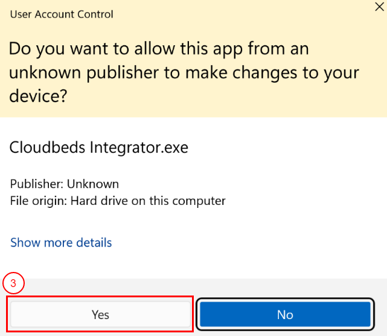Click the "File origin:" label
The image size is (387, 336).
(39, 200)
